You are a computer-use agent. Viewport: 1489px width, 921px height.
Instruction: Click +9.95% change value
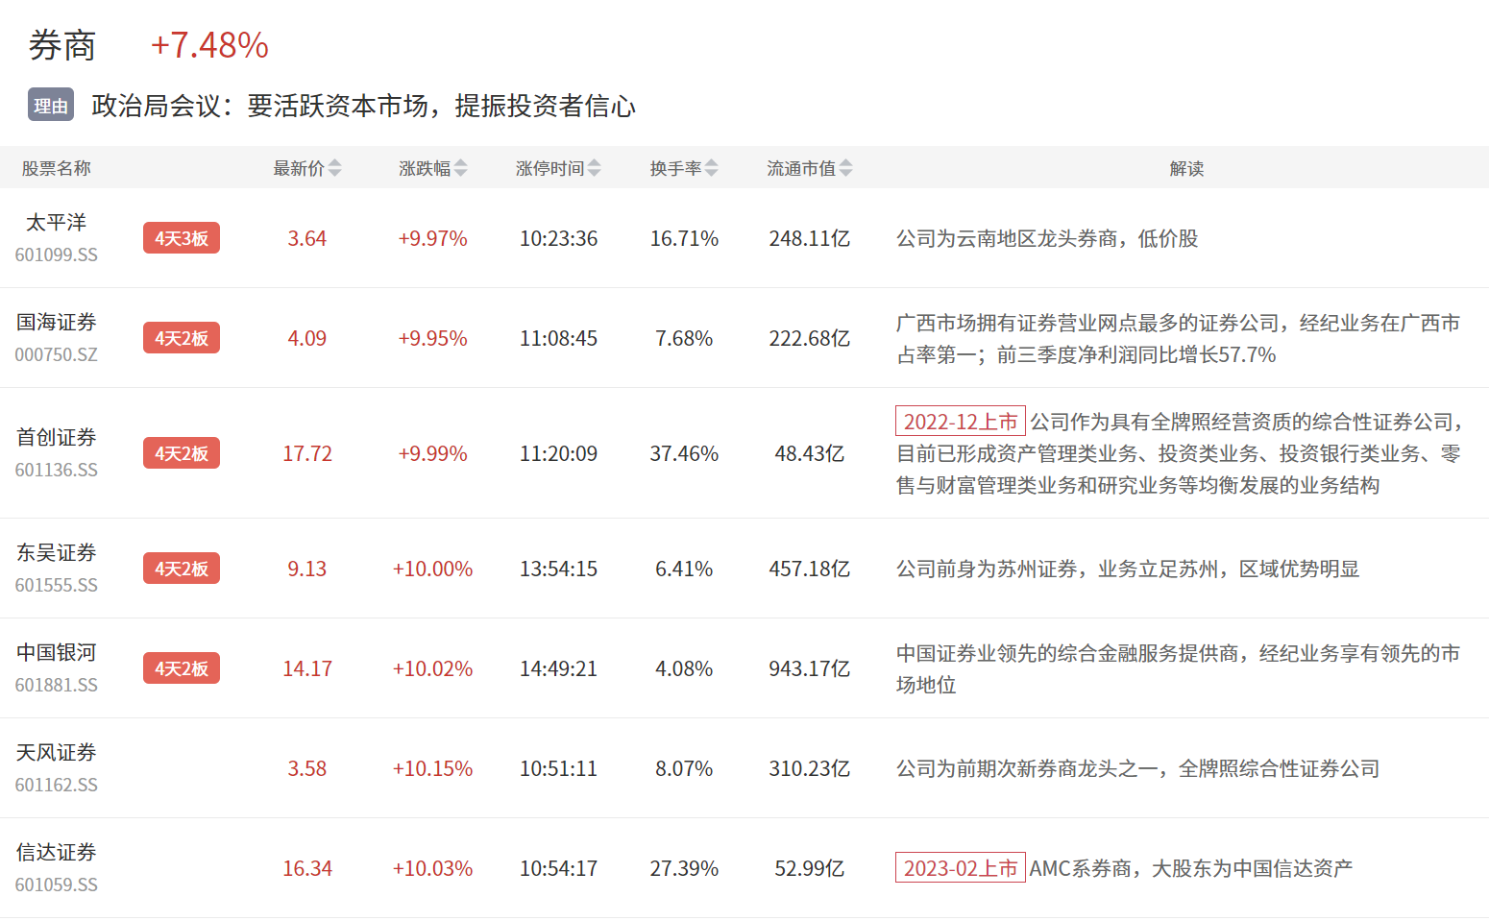(432, 338)
